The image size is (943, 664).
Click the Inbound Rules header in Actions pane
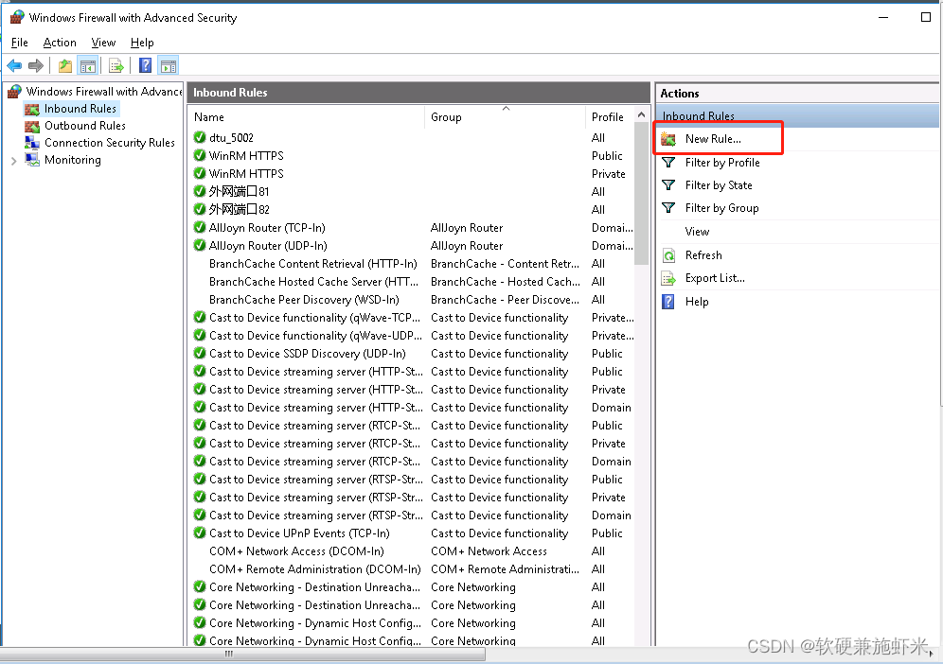(797, 115)
